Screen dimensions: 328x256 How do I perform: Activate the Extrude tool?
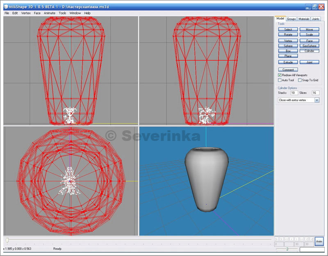point(288,62)
